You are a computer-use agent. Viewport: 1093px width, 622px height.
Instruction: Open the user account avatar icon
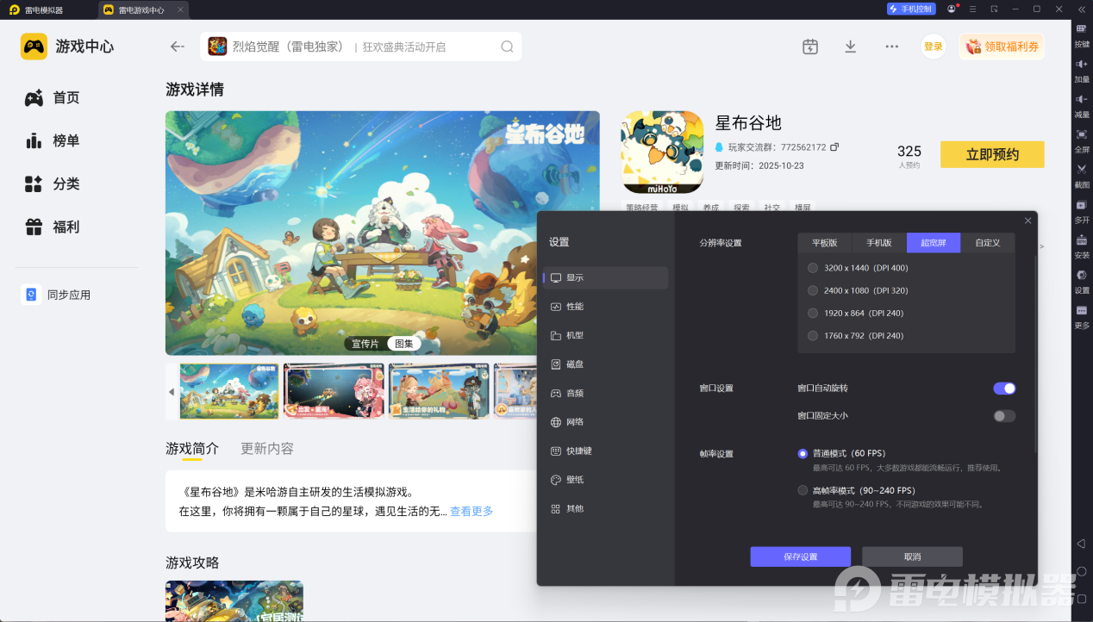[x=952, y=9]
